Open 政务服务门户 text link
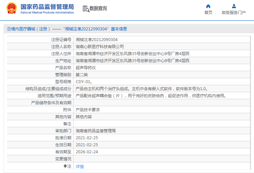The width and height of the screenshot is (254, 173). tap(234, 12)
